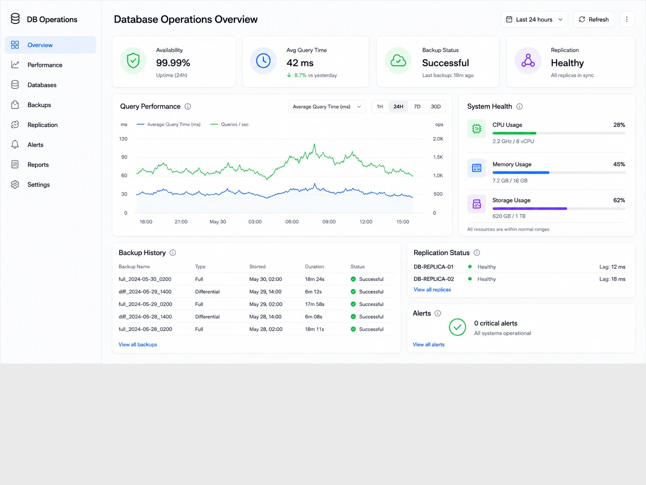The height and width of the screenshot is (485, 646).
Task: Click the backup status cloud icon
Action: click(x=398, y=61)
